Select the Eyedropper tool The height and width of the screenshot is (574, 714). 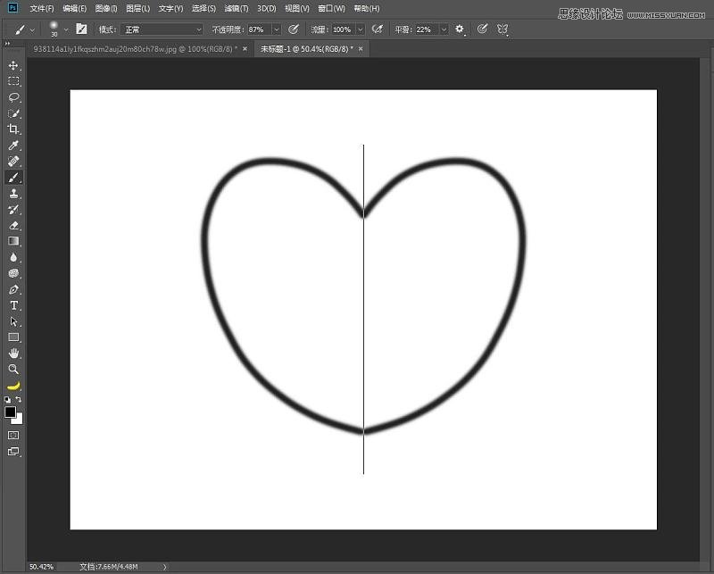click(x=13, y=145)
